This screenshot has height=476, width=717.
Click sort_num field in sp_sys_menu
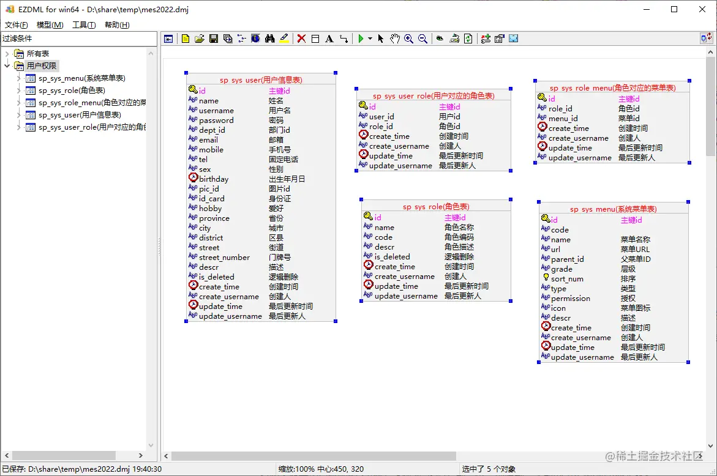[x=567, y=279]
